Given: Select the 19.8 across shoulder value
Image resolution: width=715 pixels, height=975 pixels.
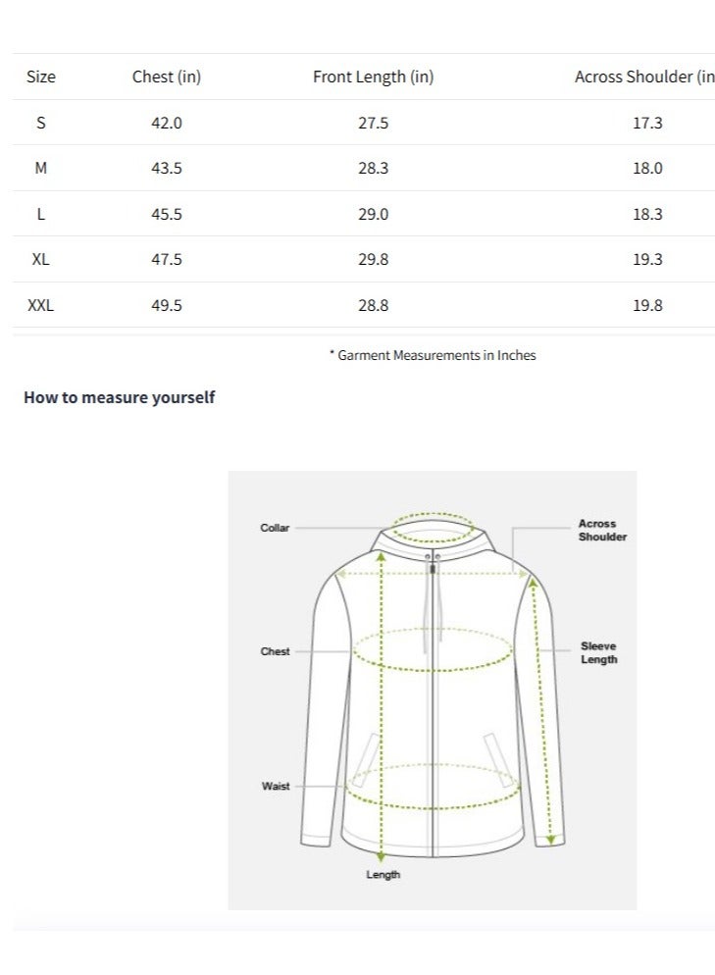Looking at the screenshot, I should coord(647,305).
